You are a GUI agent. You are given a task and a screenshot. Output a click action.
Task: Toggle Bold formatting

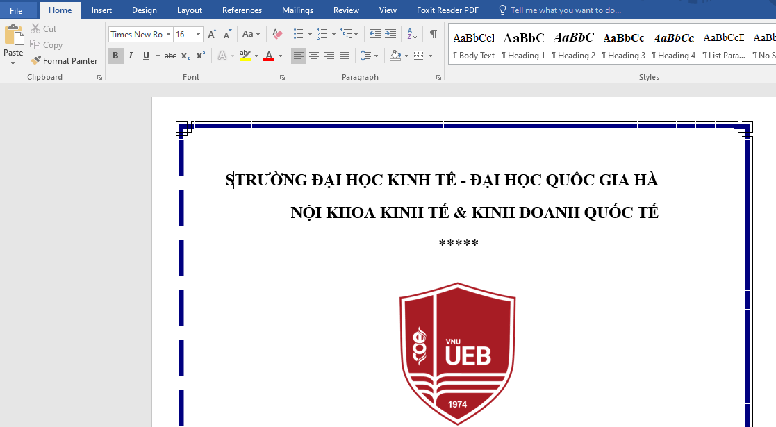[x=115, y=56]
